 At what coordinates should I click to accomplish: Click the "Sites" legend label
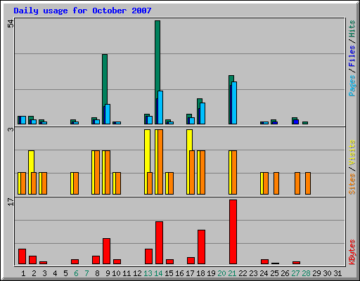352,184
